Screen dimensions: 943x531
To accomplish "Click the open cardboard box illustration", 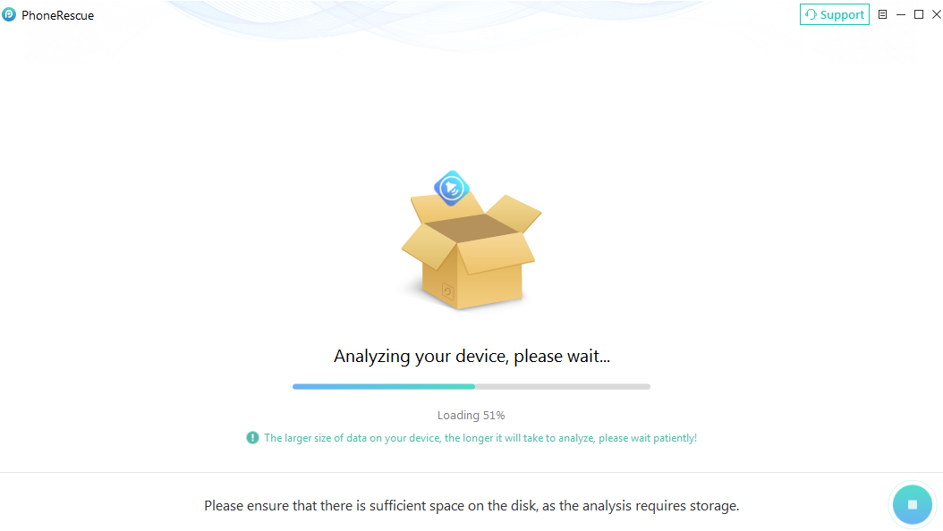I will click(471, 251).
